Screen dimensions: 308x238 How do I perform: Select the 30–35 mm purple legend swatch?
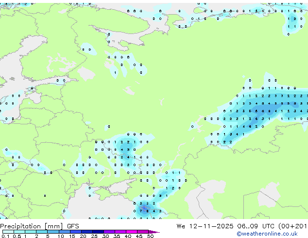tap(109, 232)
